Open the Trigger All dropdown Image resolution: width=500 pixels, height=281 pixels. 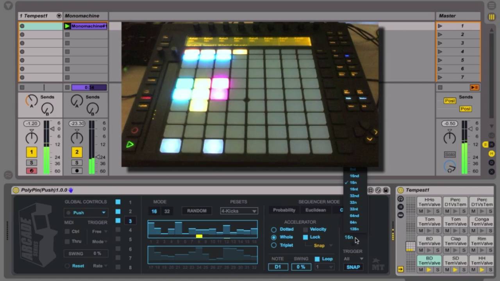point(353,259)
